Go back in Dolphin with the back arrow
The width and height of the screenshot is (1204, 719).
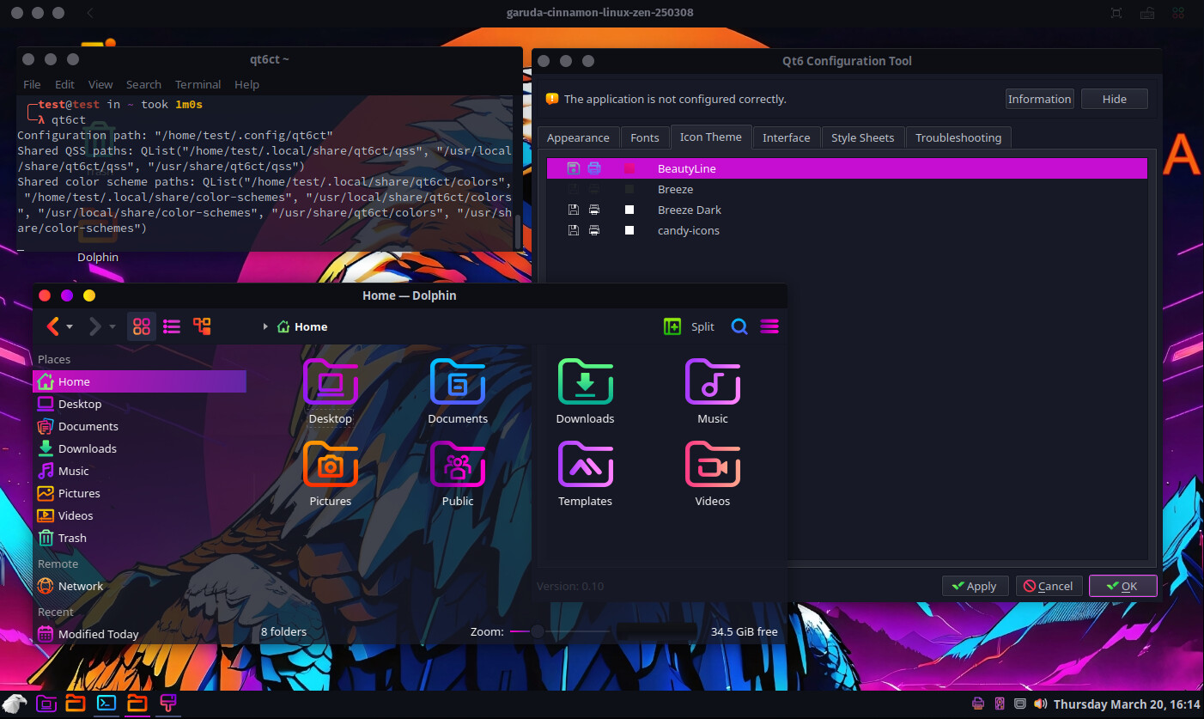point(52,326)
